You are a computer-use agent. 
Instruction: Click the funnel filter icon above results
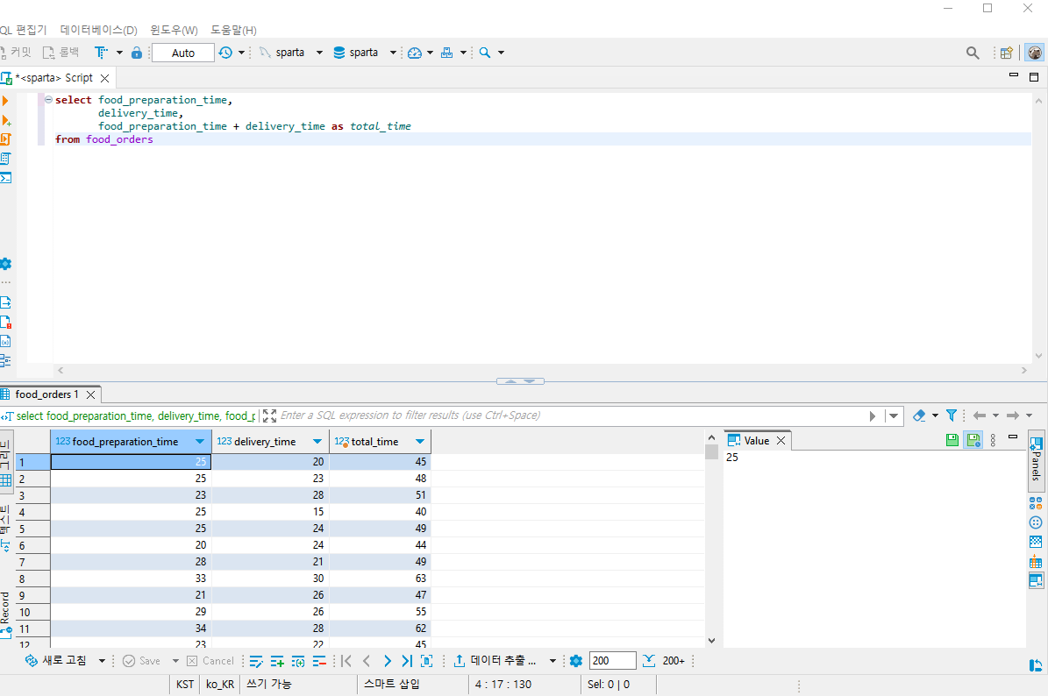[x=951, y=415]
